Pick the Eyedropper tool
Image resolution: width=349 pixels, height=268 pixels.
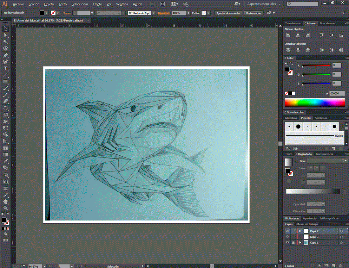coord(5,161)
